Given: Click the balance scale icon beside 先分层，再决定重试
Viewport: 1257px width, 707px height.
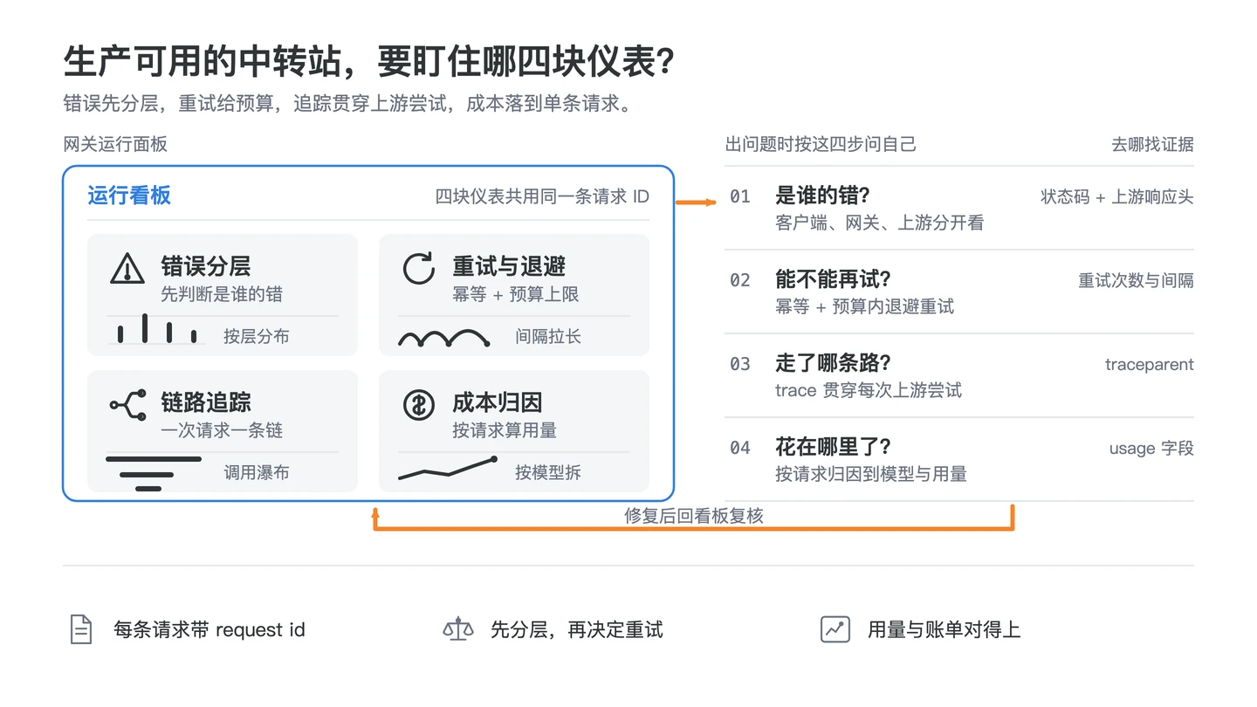Looking at the screenshot, I should tap(458, 629).
